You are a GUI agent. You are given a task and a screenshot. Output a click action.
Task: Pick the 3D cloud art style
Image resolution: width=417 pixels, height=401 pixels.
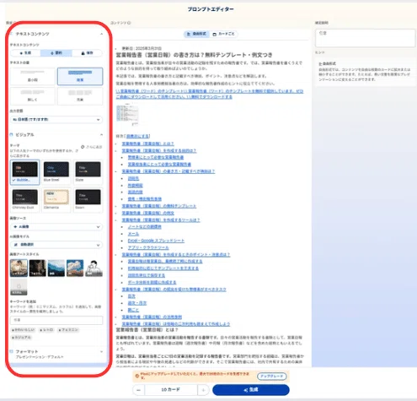coord(75,268)
